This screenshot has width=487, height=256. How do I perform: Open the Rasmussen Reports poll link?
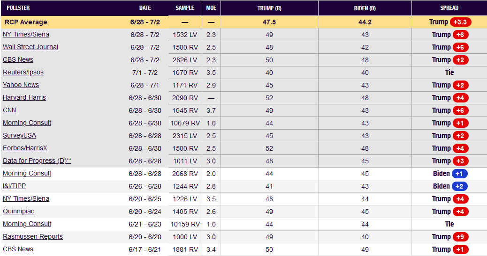click(33, 236)
